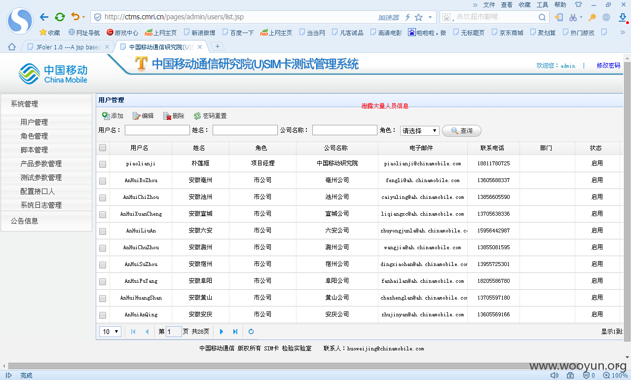
Task: Check the box for AnHuiBoZhou row
Action: click(103, 181)
